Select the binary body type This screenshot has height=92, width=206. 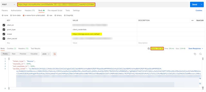(x=58, y=16)
